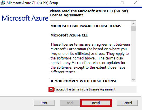Click inside the license terms paragraph
This screenshot has width=142, height=110.
pos(90,58)
